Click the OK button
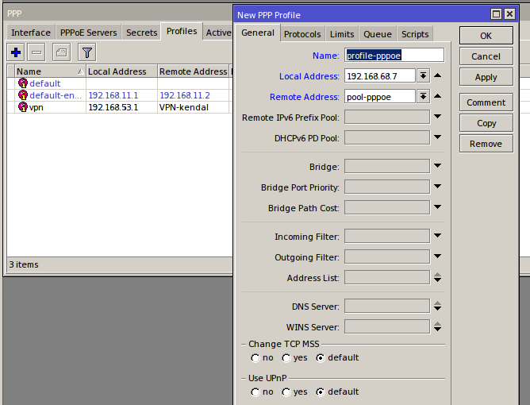 (486, 36)
